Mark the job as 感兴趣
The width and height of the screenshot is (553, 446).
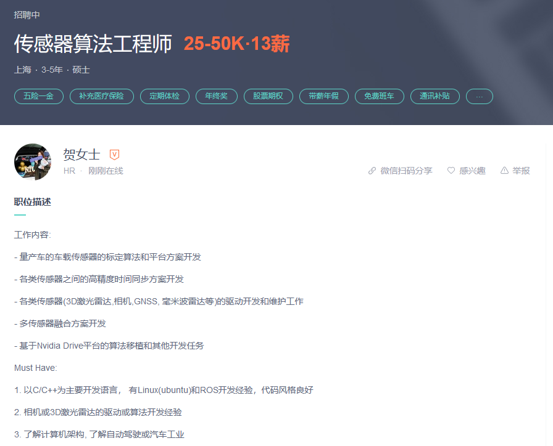(x=472, y=171)
